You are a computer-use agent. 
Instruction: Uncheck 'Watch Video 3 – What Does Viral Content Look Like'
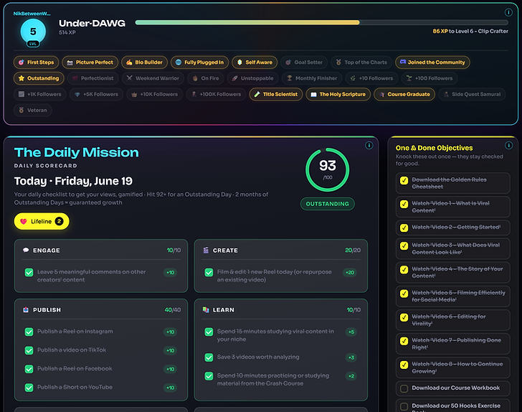click(x=404, y=245)
